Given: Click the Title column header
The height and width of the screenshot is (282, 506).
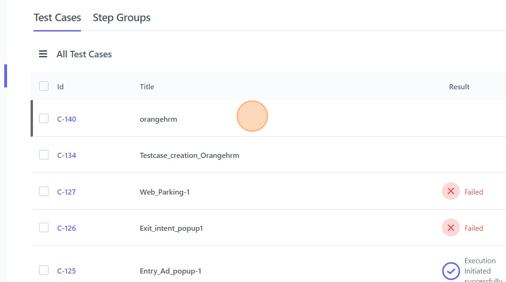Looking at the screenshot, I should coord(147,86).
